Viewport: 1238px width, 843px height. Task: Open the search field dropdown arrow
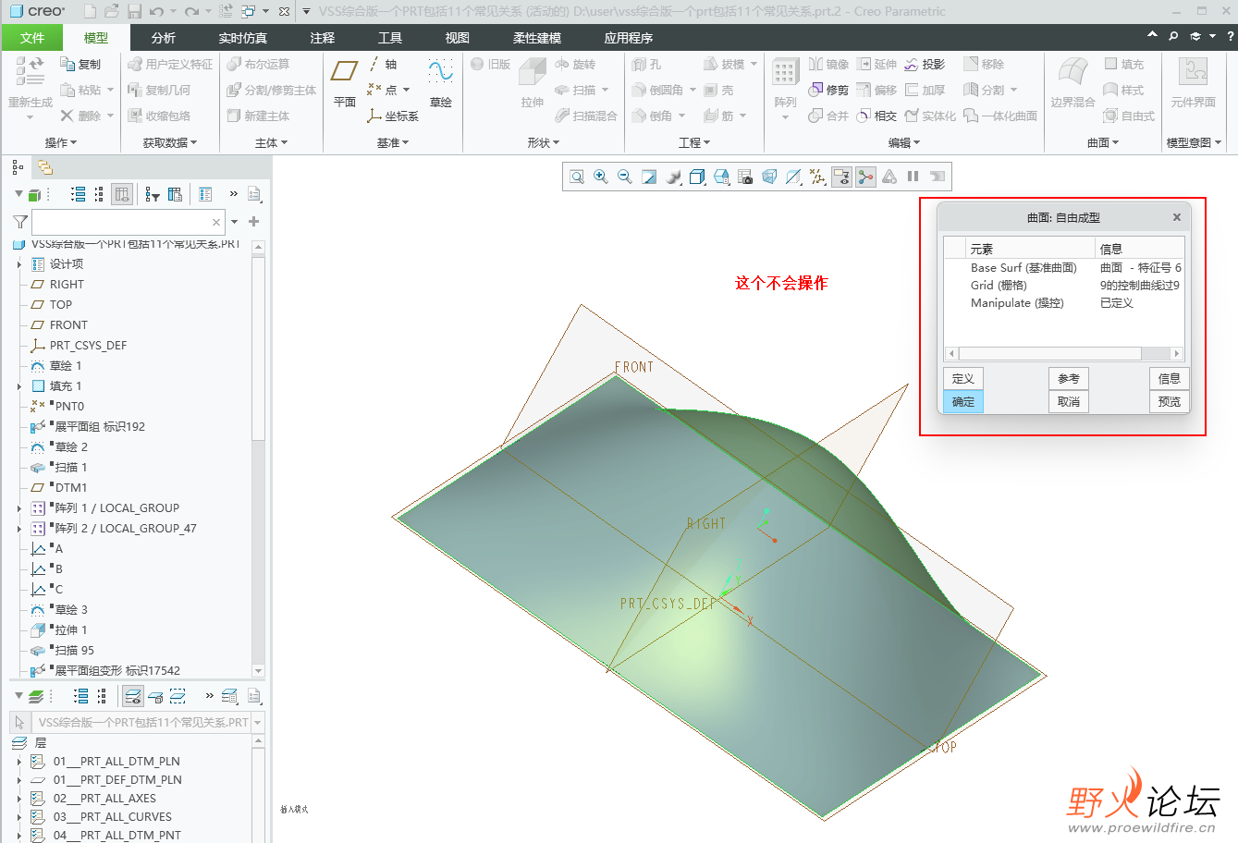click(235, 222)
